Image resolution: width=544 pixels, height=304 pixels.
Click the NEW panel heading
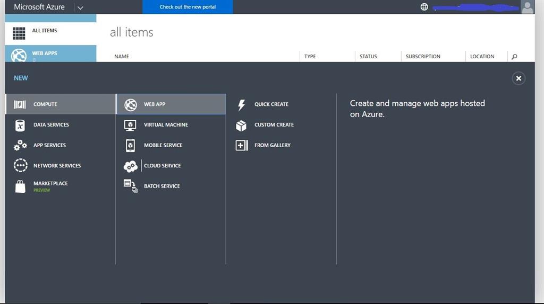tap(21, 78)
